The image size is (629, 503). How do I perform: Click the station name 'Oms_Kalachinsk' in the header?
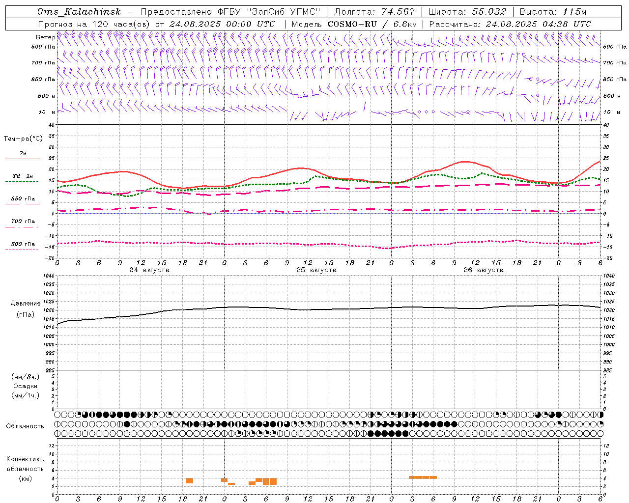click(x=79, y=12)
